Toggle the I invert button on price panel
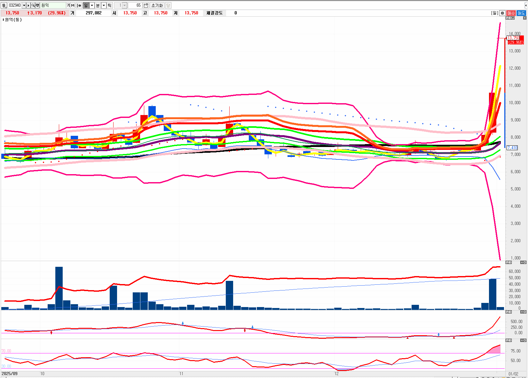Viewport: 528px width, 378px height. point(510,18)
